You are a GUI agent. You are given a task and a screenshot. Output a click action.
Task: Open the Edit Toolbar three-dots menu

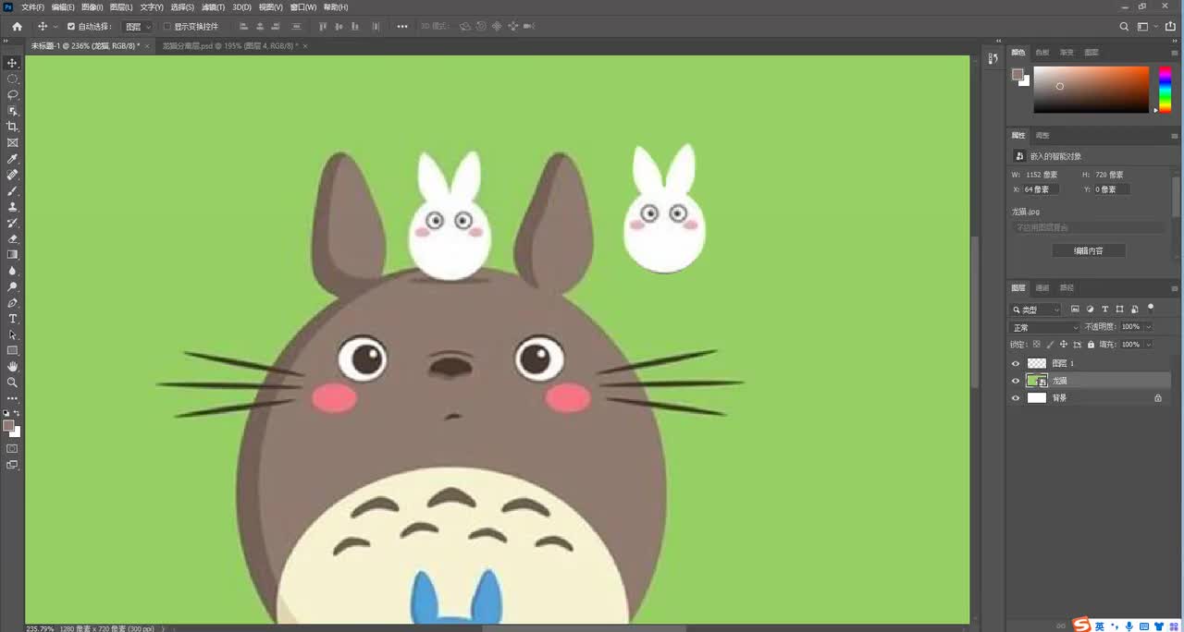point(12,398)
